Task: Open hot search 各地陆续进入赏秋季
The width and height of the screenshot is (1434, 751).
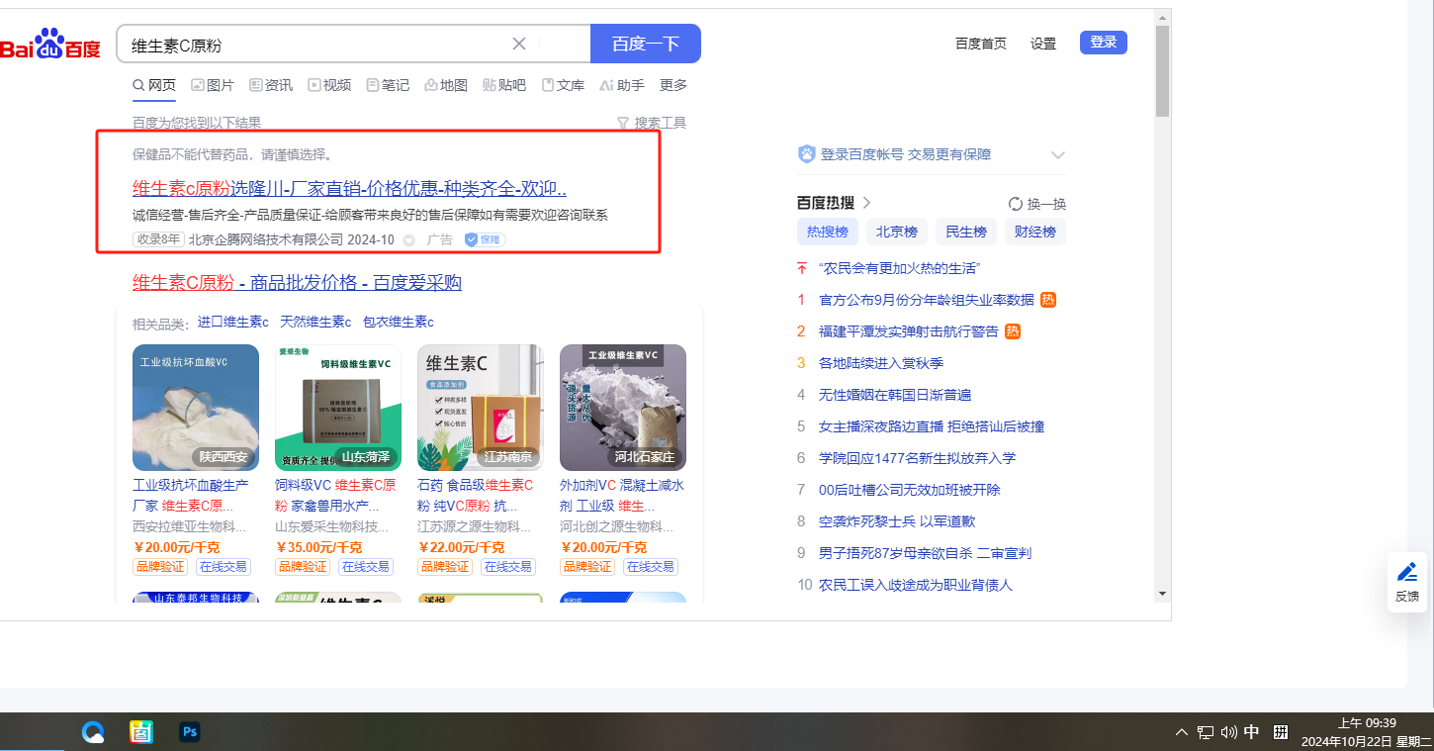Action: coord(881,363)
